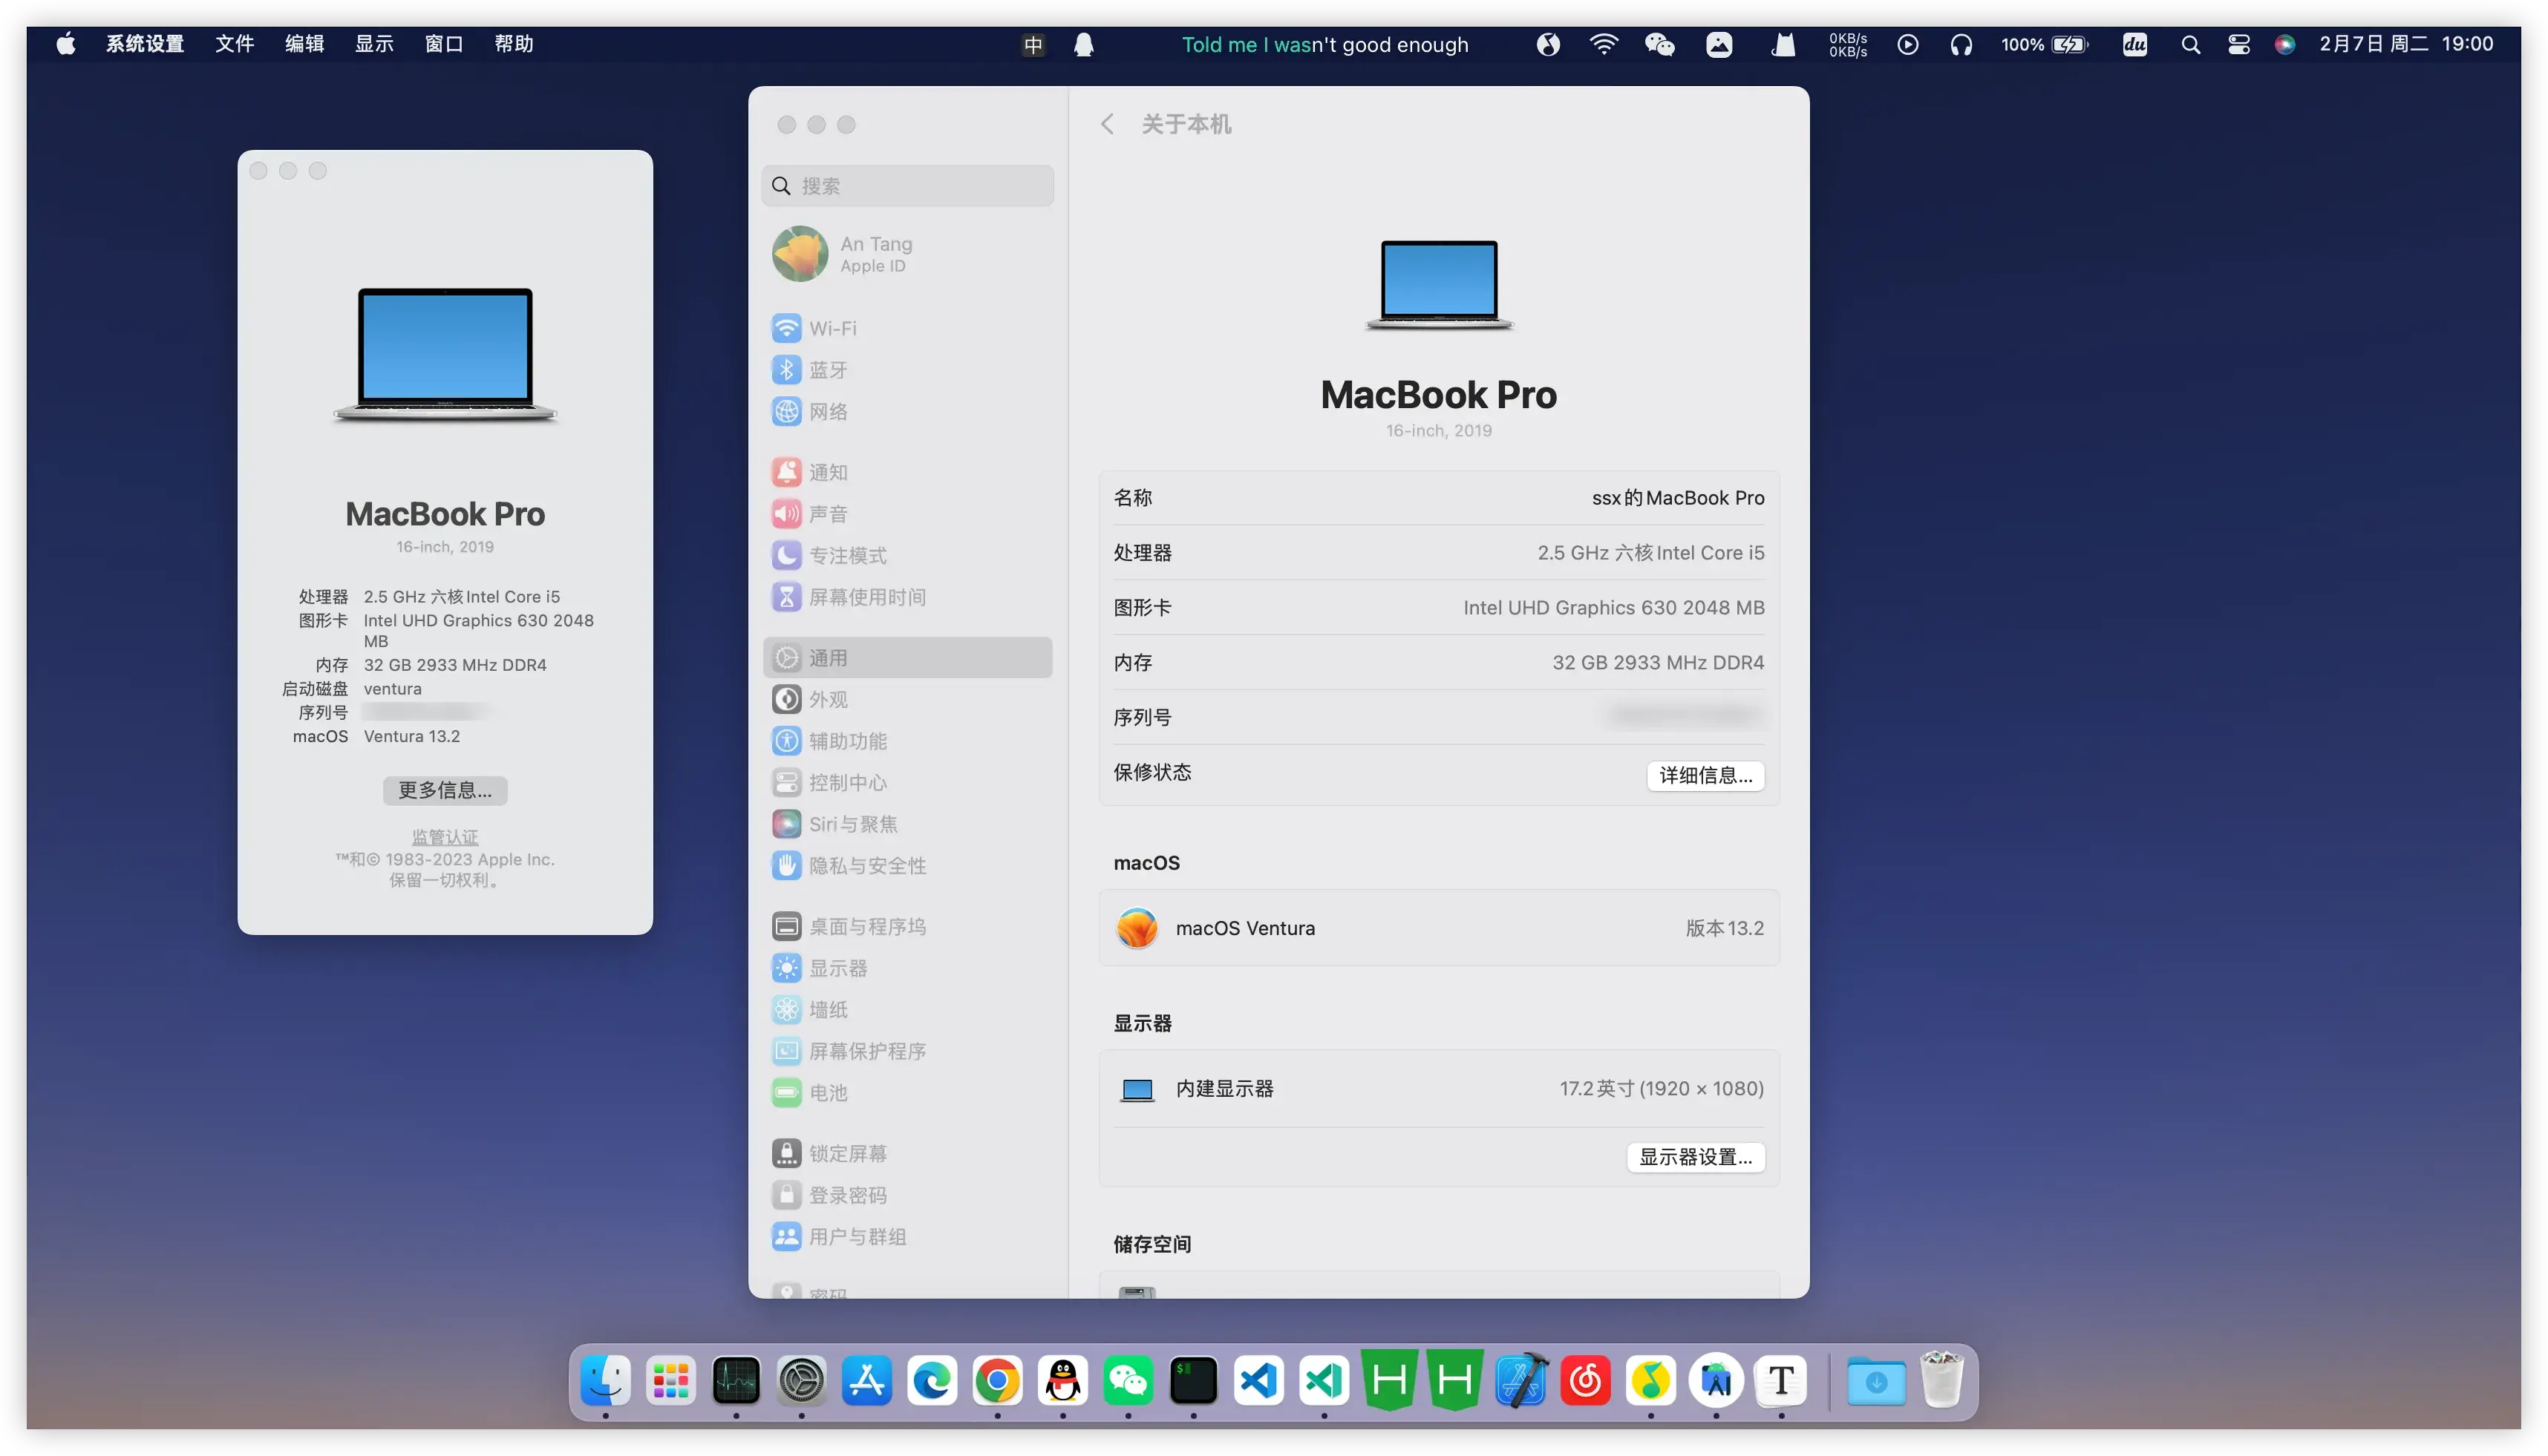Open Trash in the Dock

click(1941, 1381)
